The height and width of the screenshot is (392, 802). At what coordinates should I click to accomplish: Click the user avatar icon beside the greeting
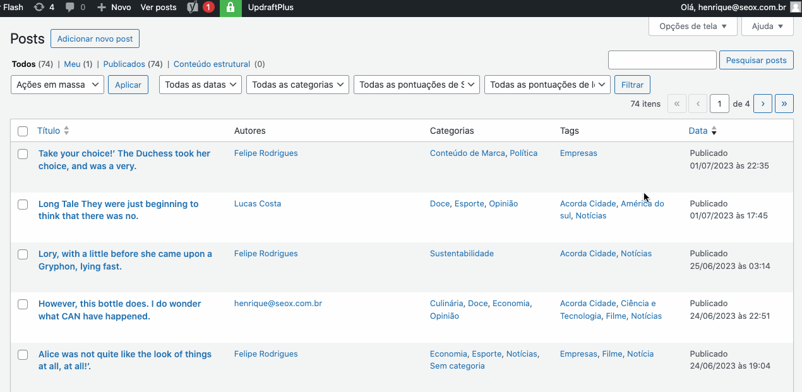click(795, 8)
